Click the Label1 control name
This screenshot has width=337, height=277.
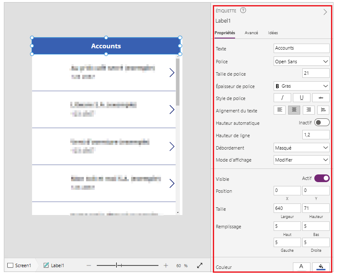[x=223, y=21]
